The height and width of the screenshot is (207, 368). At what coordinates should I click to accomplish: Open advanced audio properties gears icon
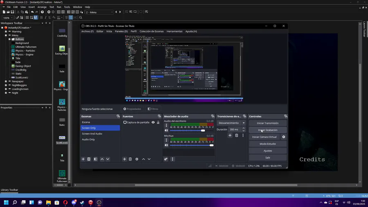pos(166,159)
